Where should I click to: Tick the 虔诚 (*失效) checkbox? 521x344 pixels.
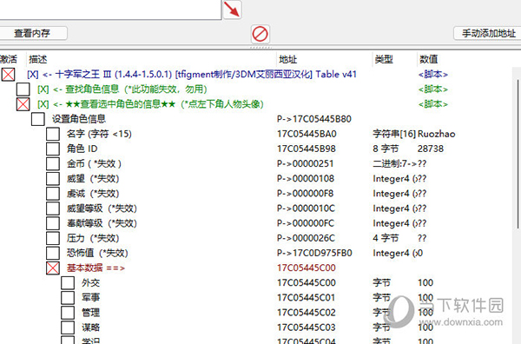[53, 194]
